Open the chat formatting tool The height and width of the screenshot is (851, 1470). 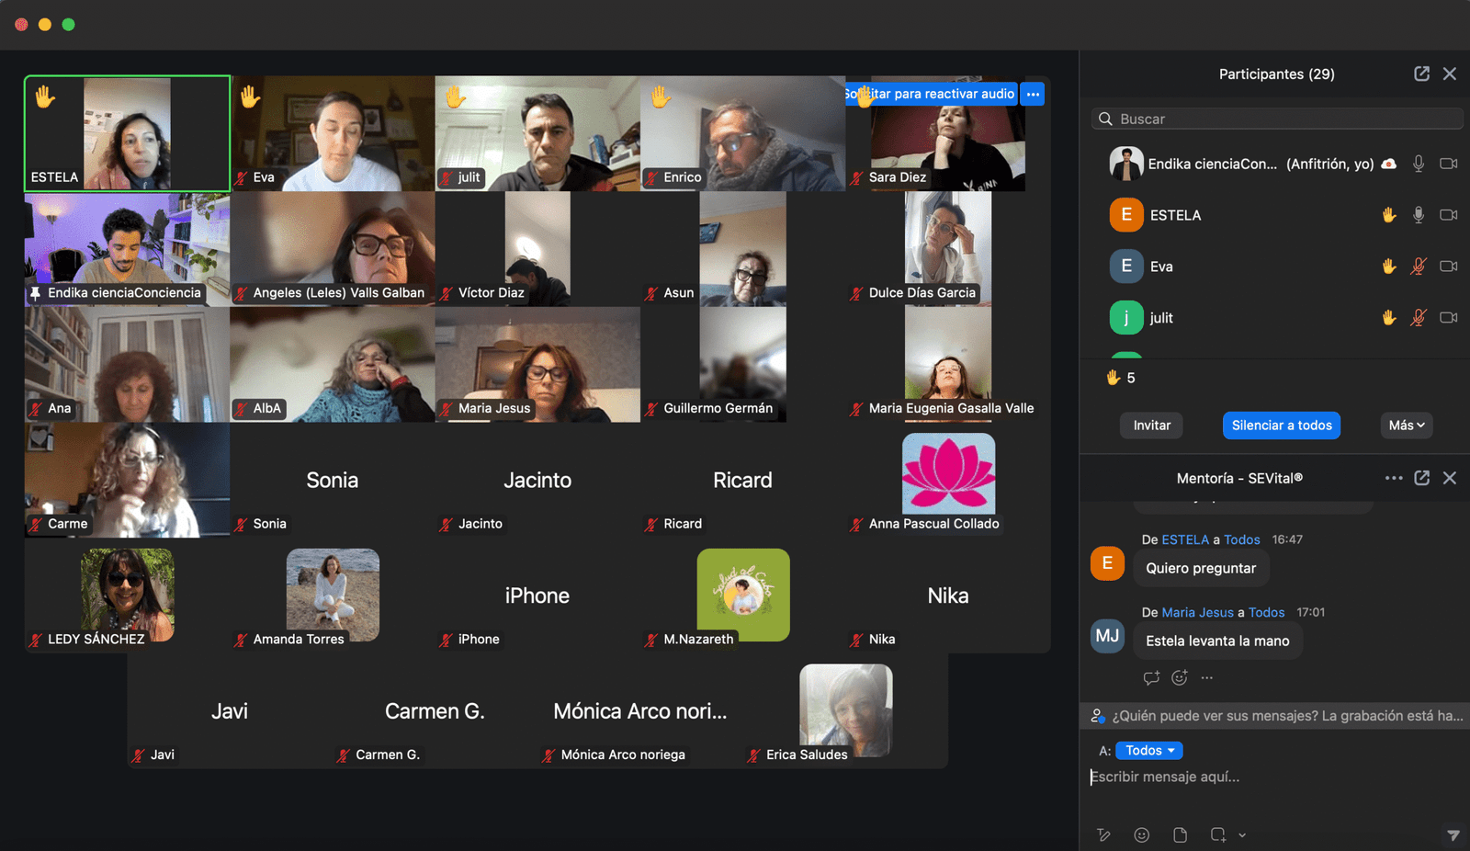(1103, 834)
